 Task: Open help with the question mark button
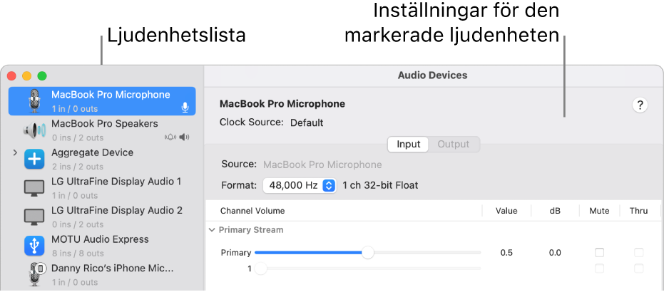640,105
